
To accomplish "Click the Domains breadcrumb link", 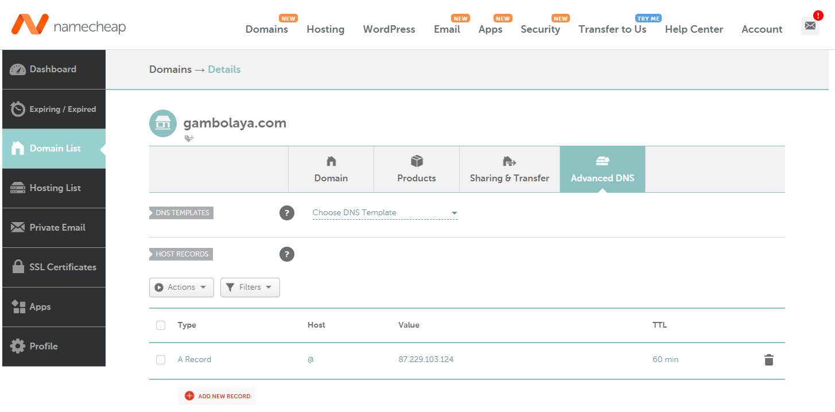I will pyautogui.click(x=170, y=69).
